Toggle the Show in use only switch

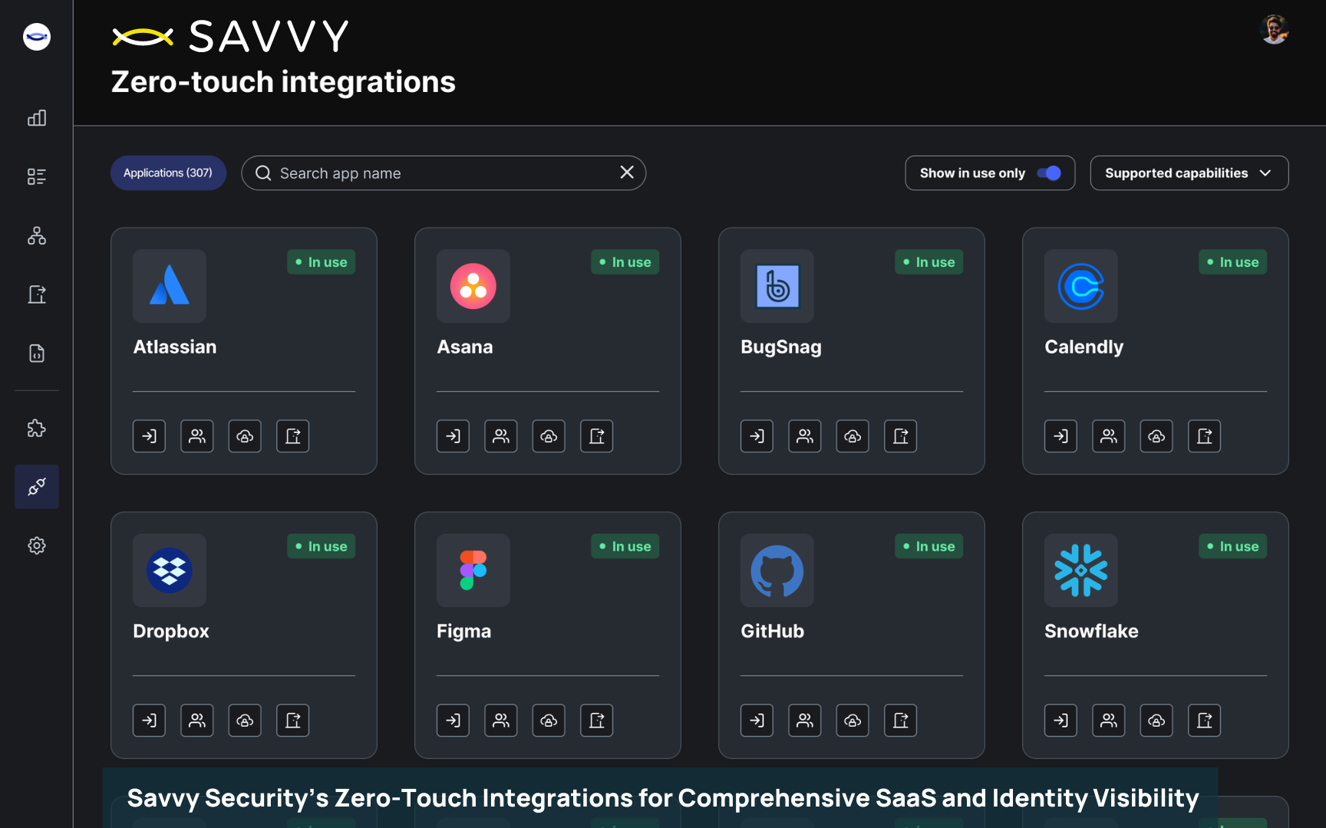[1049, 173]
